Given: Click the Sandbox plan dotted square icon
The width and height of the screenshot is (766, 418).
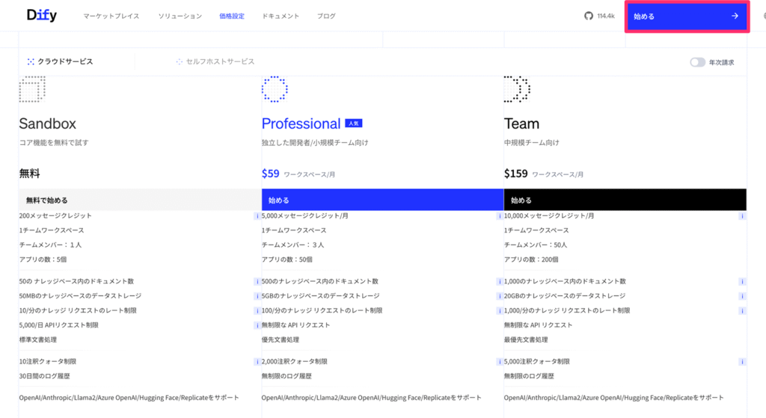Looking at the screenshot, I should [32, 90].
